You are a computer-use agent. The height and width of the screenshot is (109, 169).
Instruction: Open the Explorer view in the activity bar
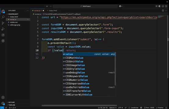coord(3,11)
